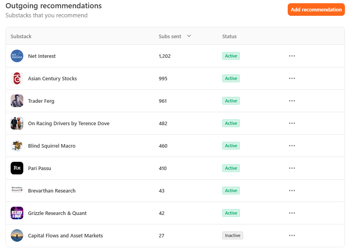Open the On Racing Drivers avatar
354x250 pixels.
point(17,123)
